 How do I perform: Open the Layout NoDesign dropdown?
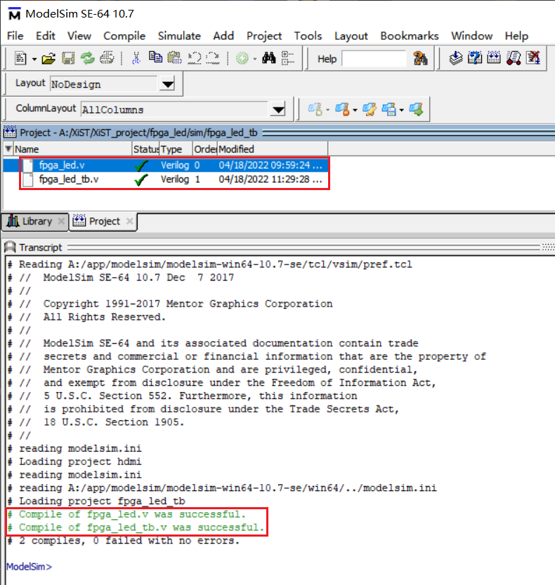(x=166, y=85)
